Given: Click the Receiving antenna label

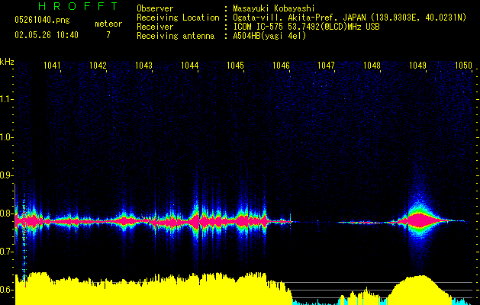Looking at the screenshot, I should (x=176, y=36).
